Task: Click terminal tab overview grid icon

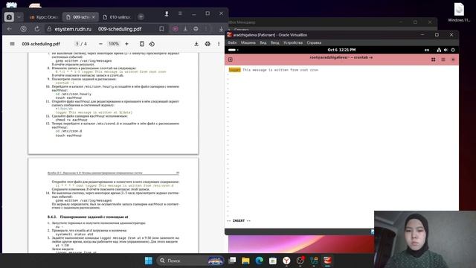Action: pyautogui.click(x=433, y=60)
